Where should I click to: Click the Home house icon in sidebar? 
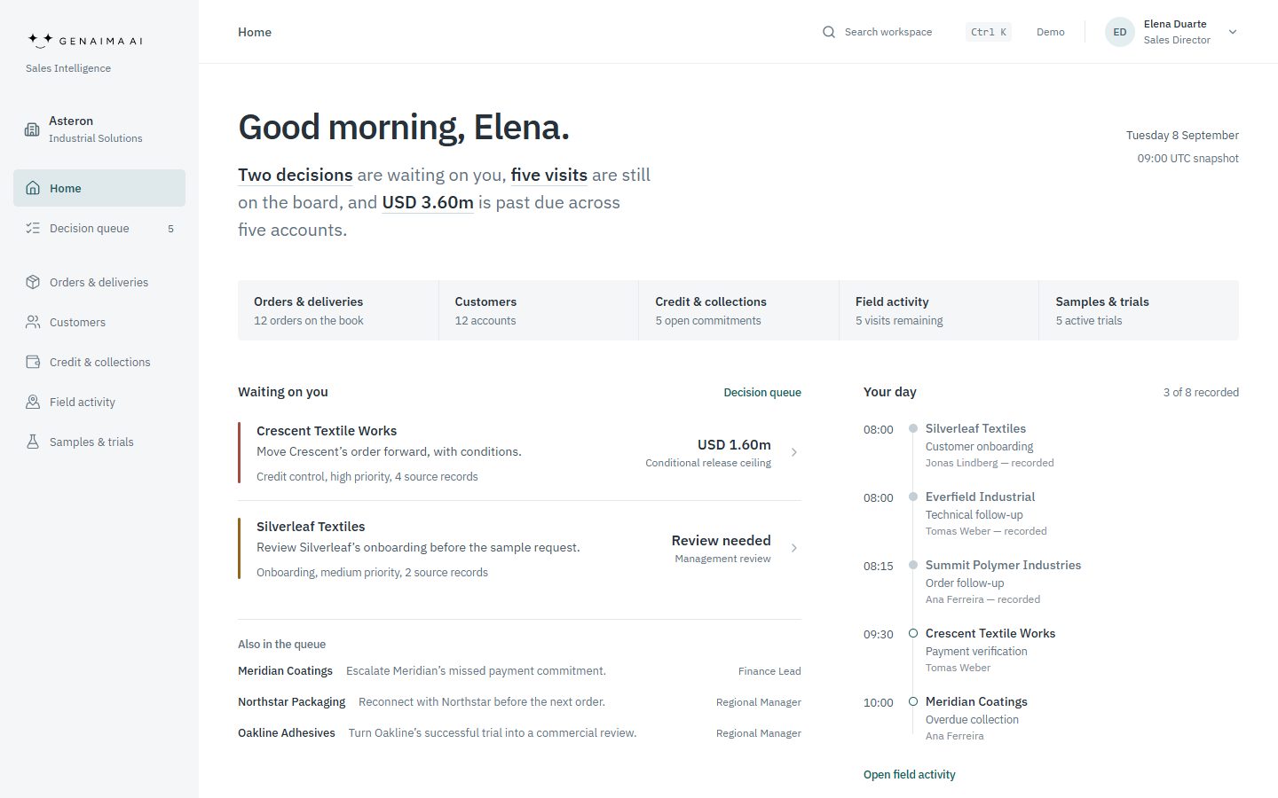(33, 188)
